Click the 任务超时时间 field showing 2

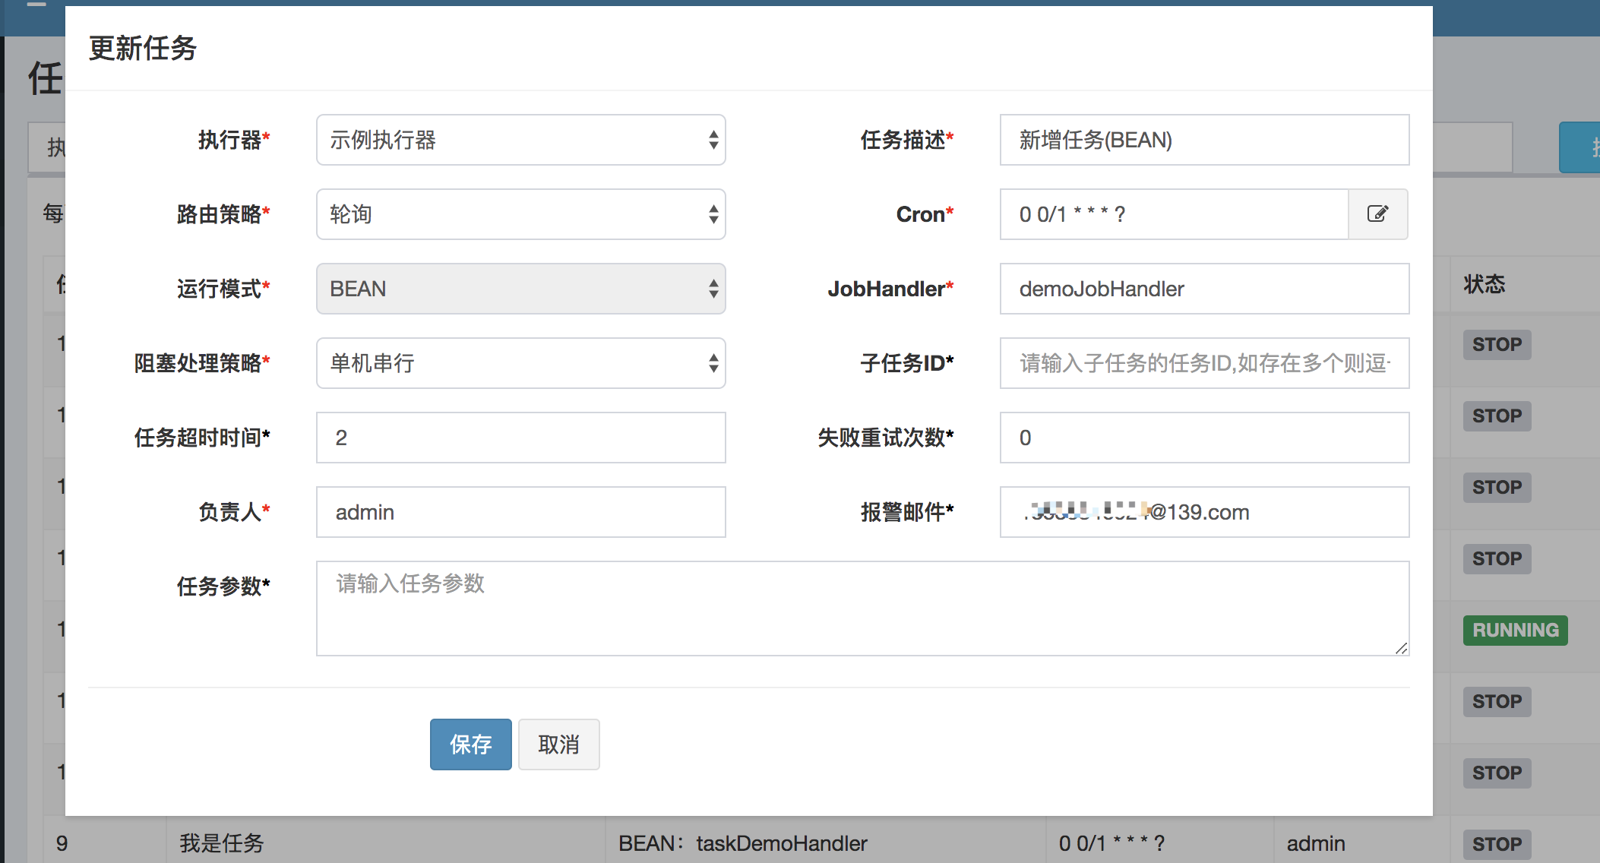point(520,438)
